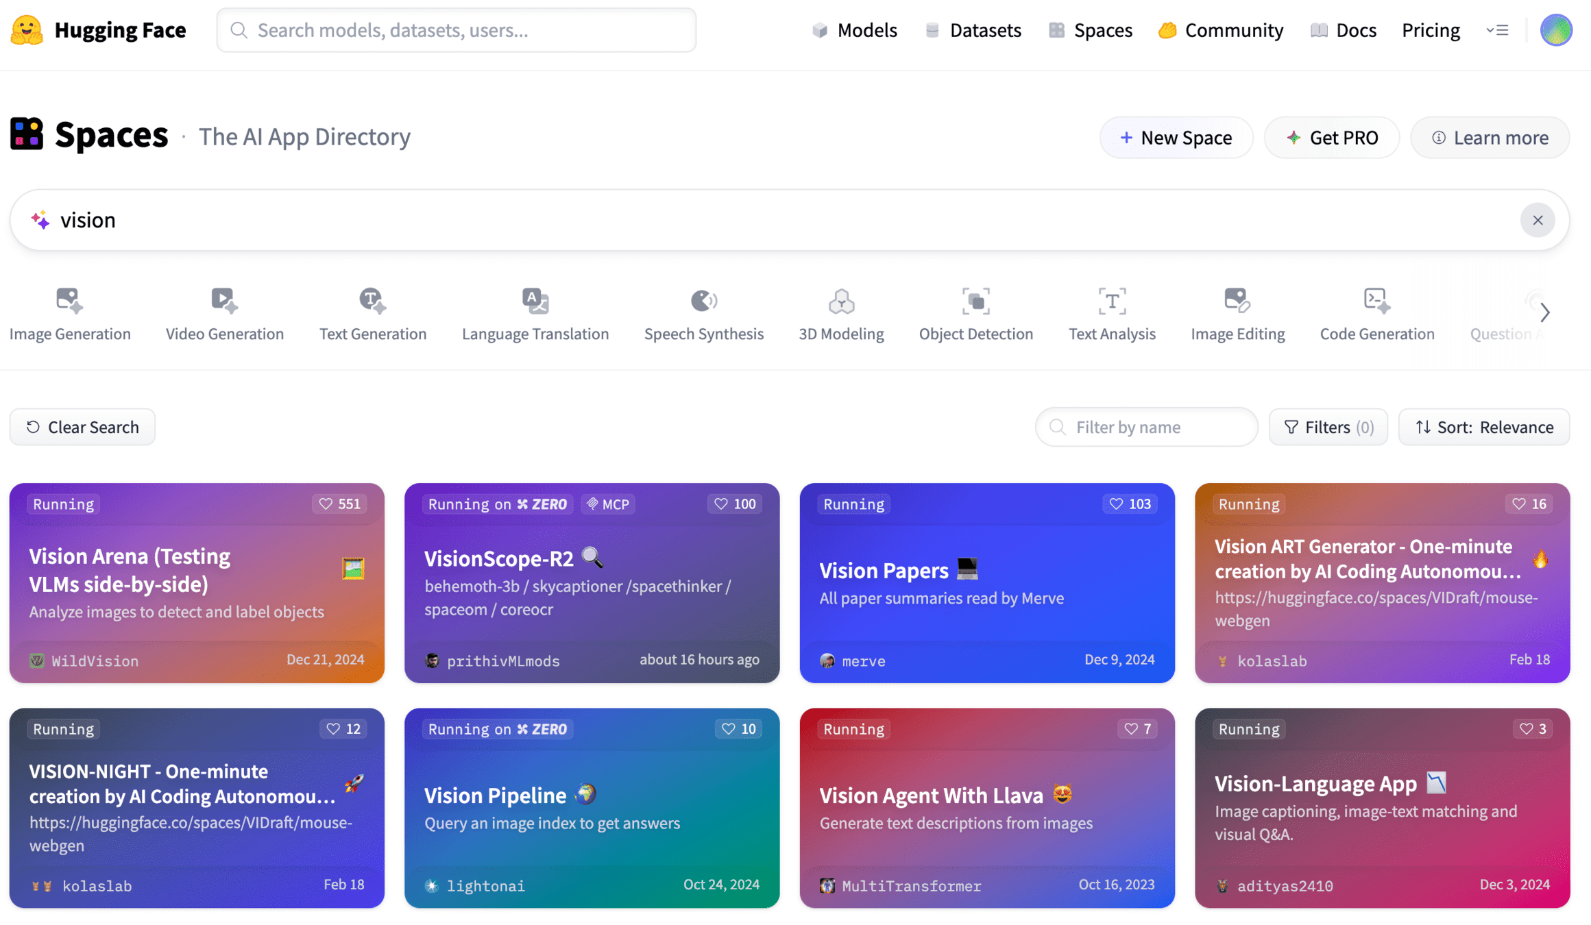The width and height of the screenshot is (1591, 925).
Task: Like the VisionScope-R2 space with 100 hearts
Action: click(x=735, y=504)
